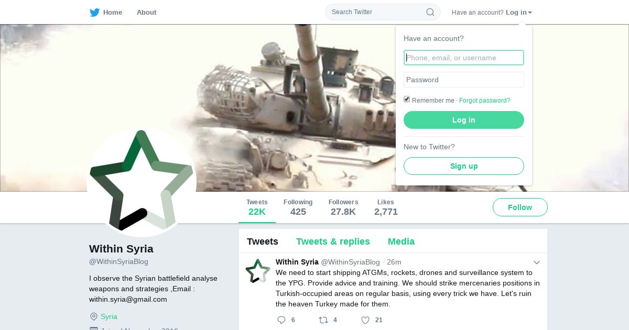Open the Within Syria star profile picture
The image size is (629, 330).
tap(142, 182)
